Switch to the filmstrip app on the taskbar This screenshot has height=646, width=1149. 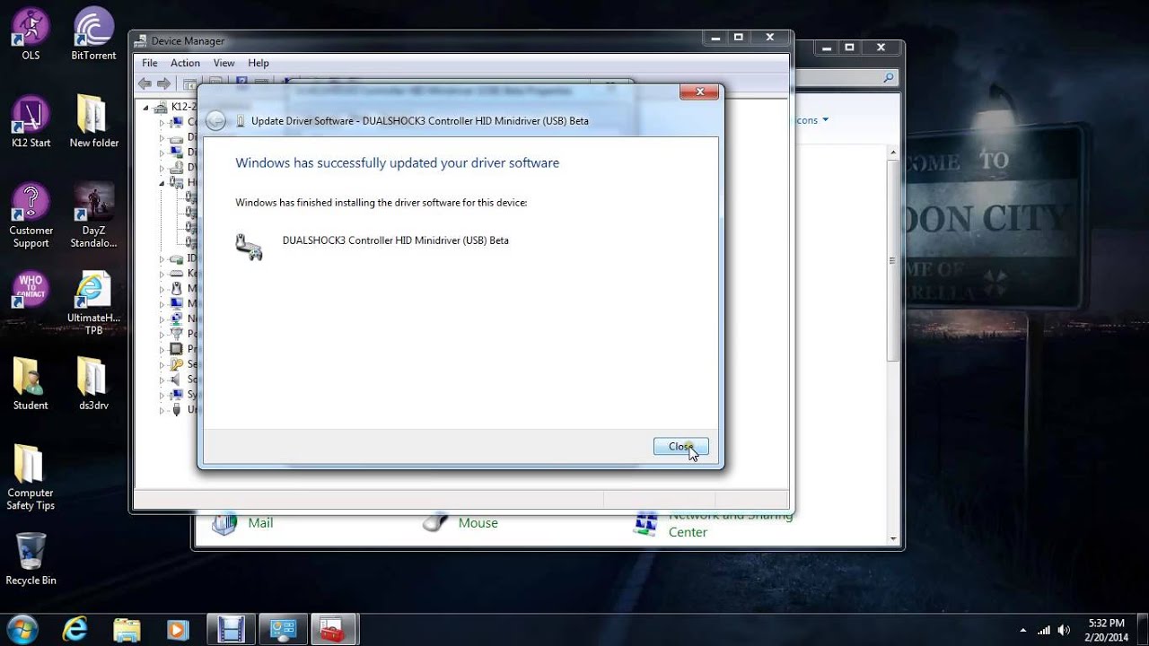pos(232,630)
